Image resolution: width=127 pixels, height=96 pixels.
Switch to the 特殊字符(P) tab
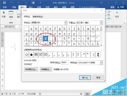click(38, 17)
